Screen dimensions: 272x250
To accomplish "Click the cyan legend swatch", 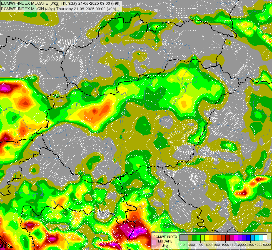I will [x=257, y=237].
